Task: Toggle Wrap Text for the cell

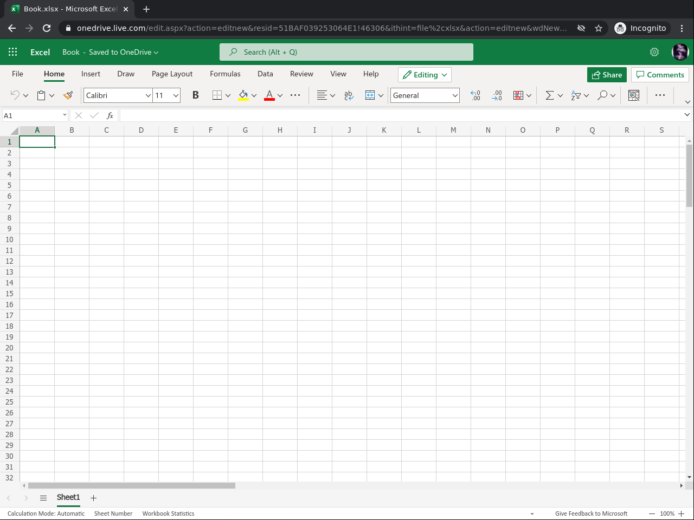Action: (x=349, y=95)
